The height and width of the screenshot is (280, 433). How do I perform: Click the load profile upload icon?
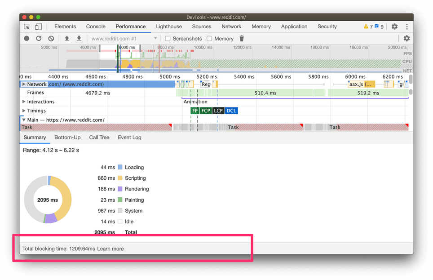coord(67,39)
